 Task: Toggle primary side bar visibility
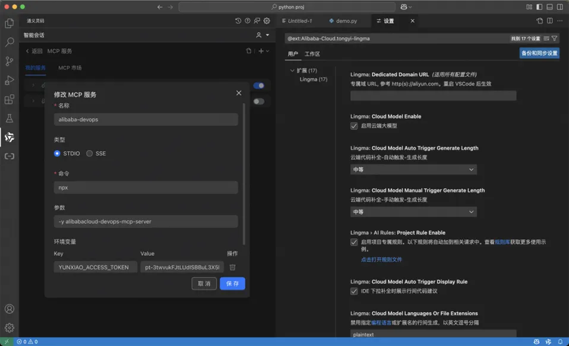pos(539,7)
